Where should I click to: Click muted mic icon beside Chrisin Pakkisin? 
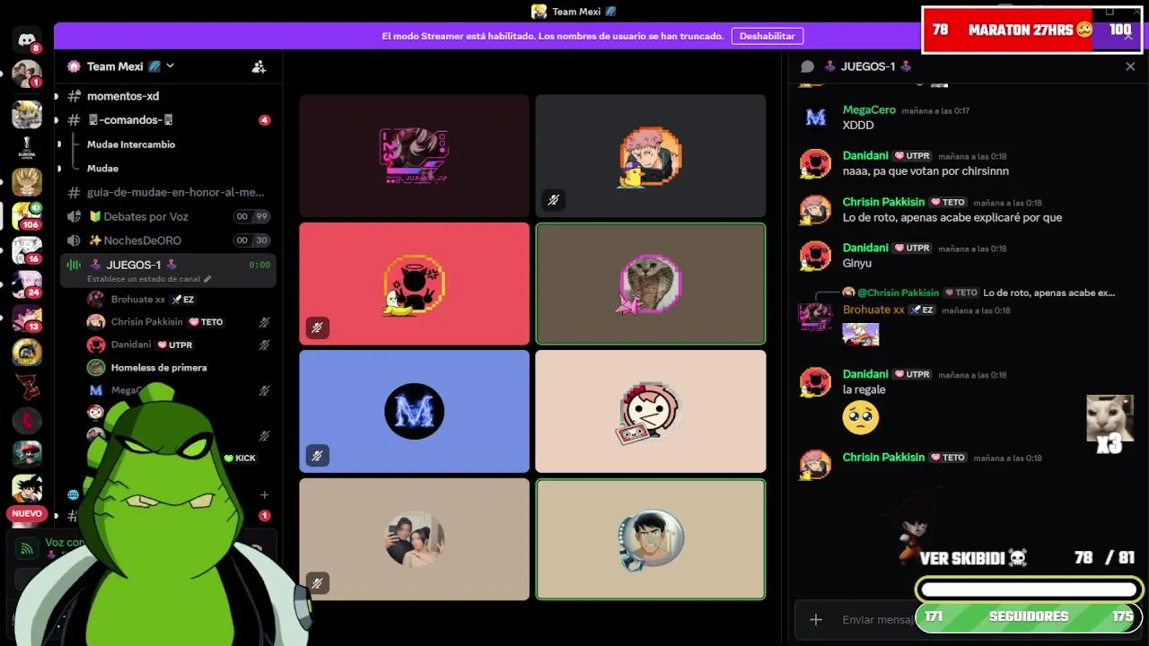(x=264, y=322)
